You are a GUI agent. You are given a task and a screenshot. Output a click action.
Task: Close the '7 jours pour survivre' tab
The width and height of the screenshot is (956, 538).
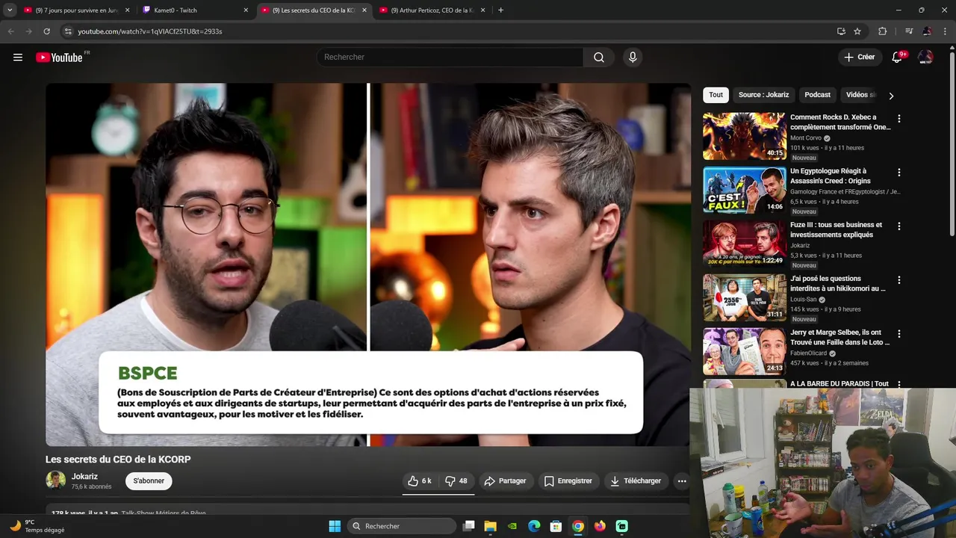127,10
